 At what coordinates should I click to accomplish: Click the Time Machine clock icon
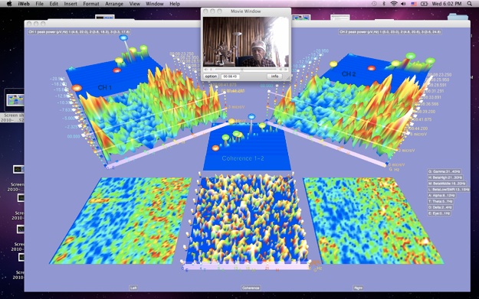(374, 4)
